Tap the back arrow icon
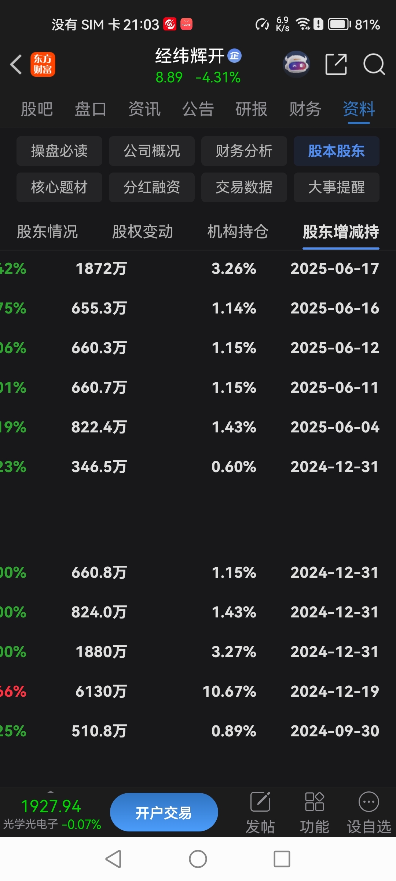This screenshot has width=396, height=881. 16,65
